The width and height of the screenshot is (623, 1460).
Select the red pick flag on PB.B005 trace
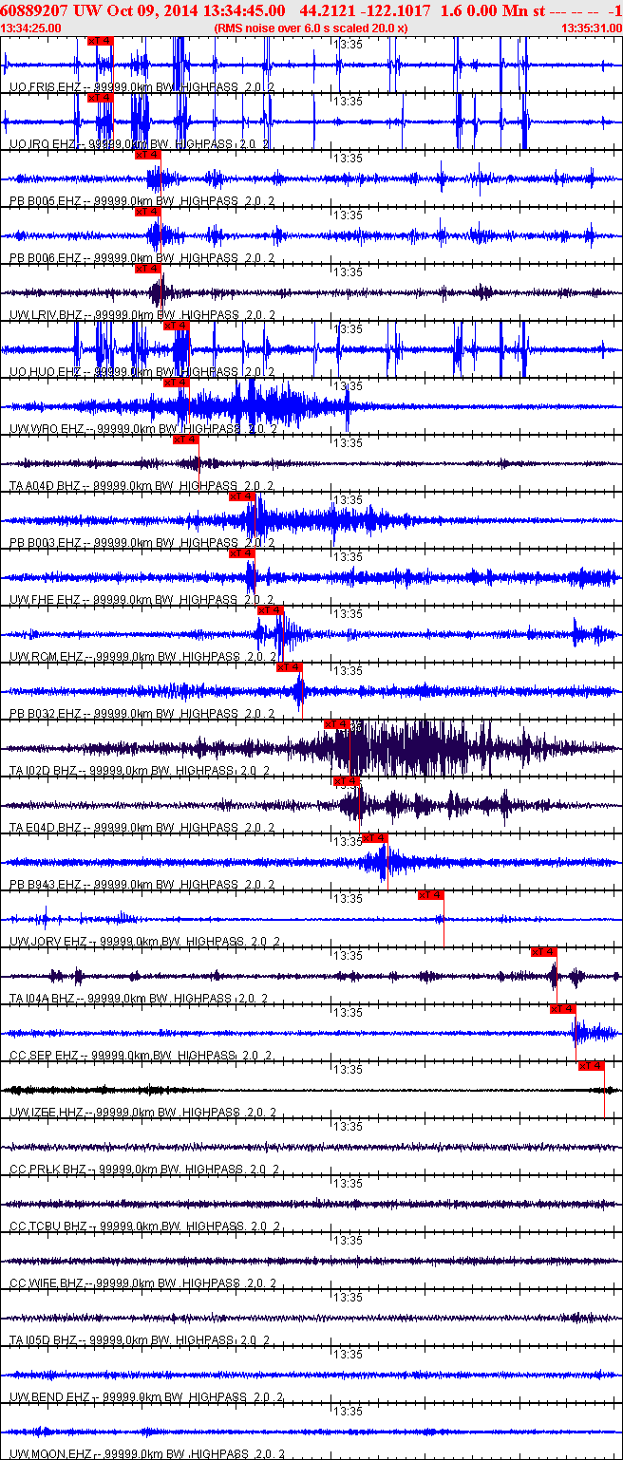coord(147,155)
